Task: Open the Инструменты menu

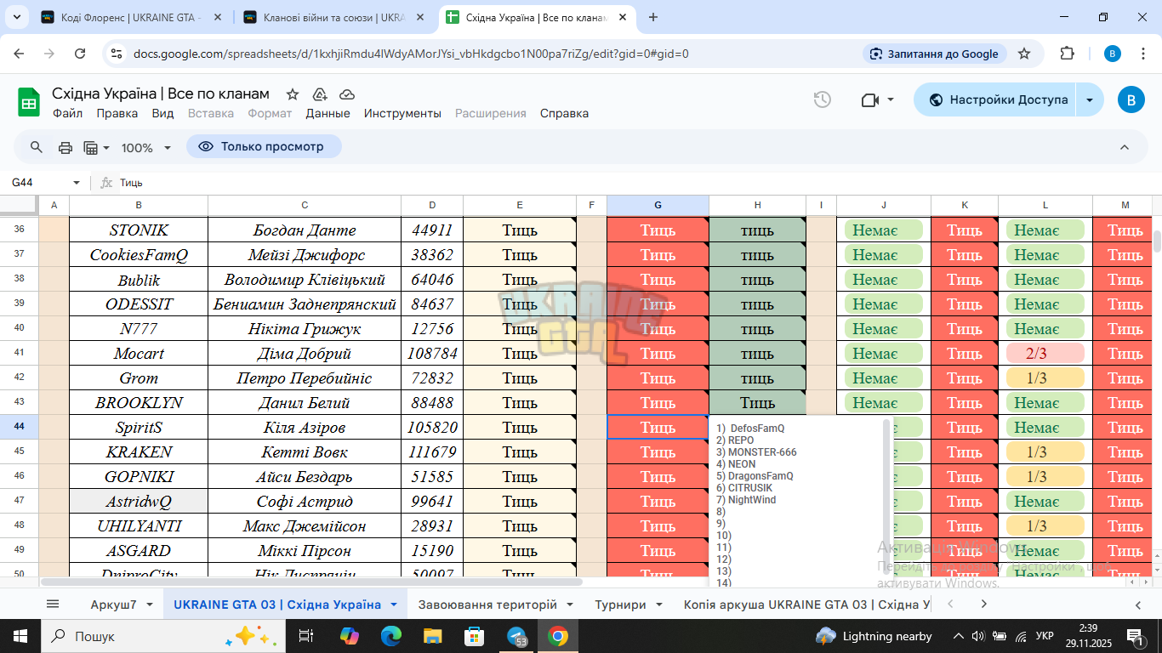Action: [x=402, y=113]
